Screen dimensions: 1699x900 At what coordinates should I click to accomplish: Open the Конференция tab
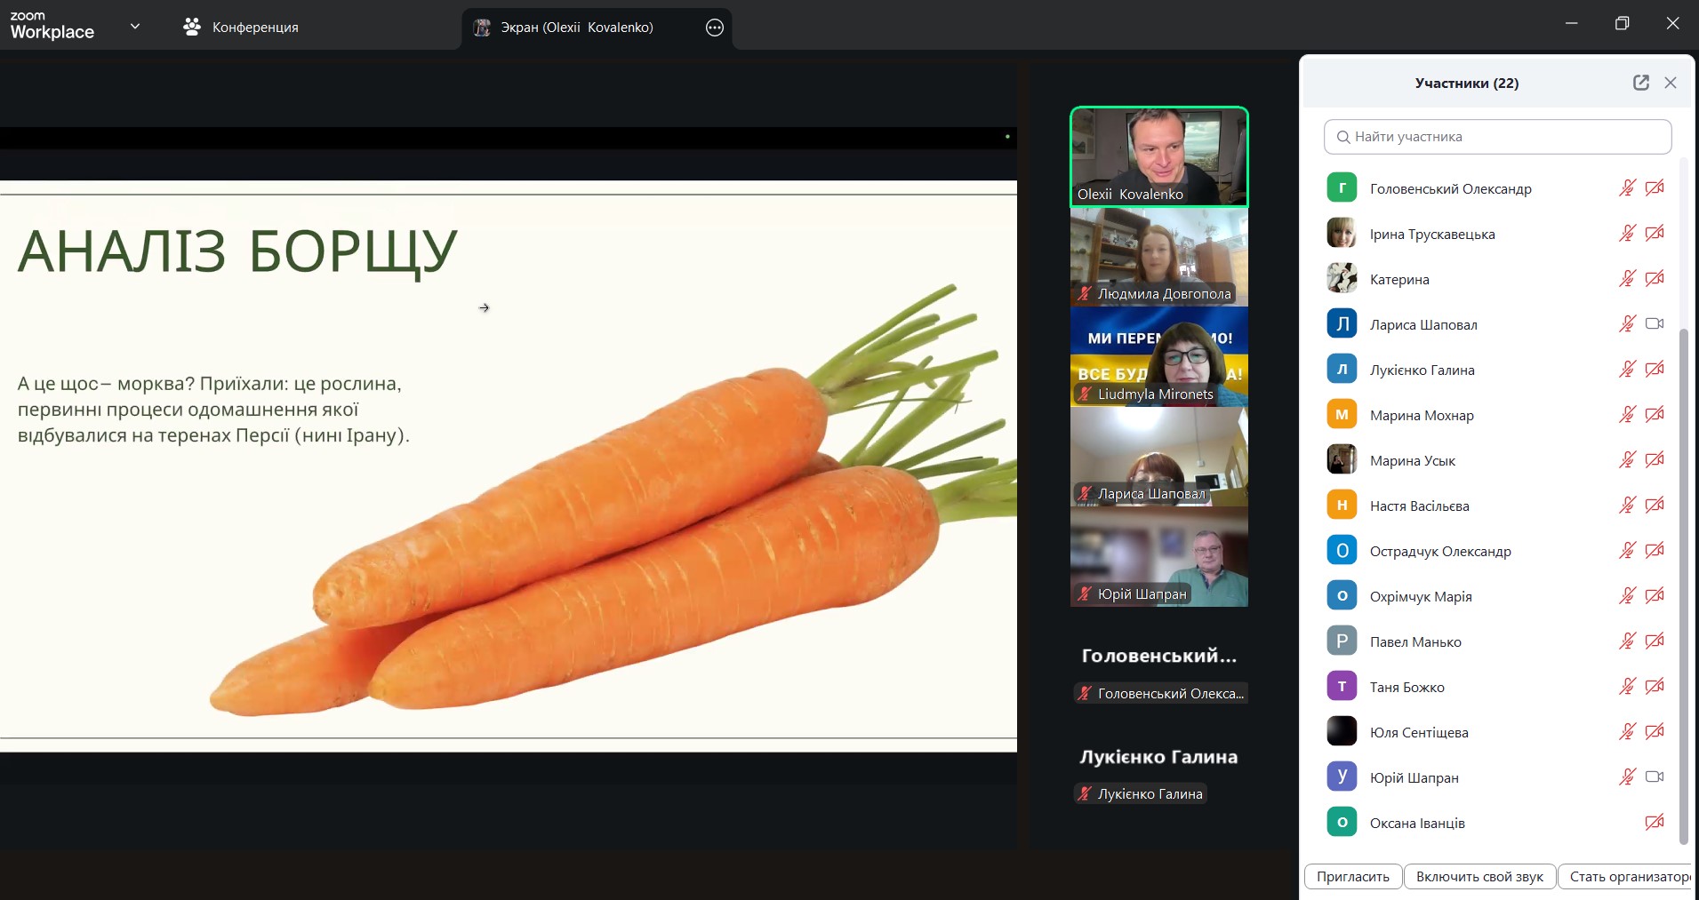[x=242, y=28]
